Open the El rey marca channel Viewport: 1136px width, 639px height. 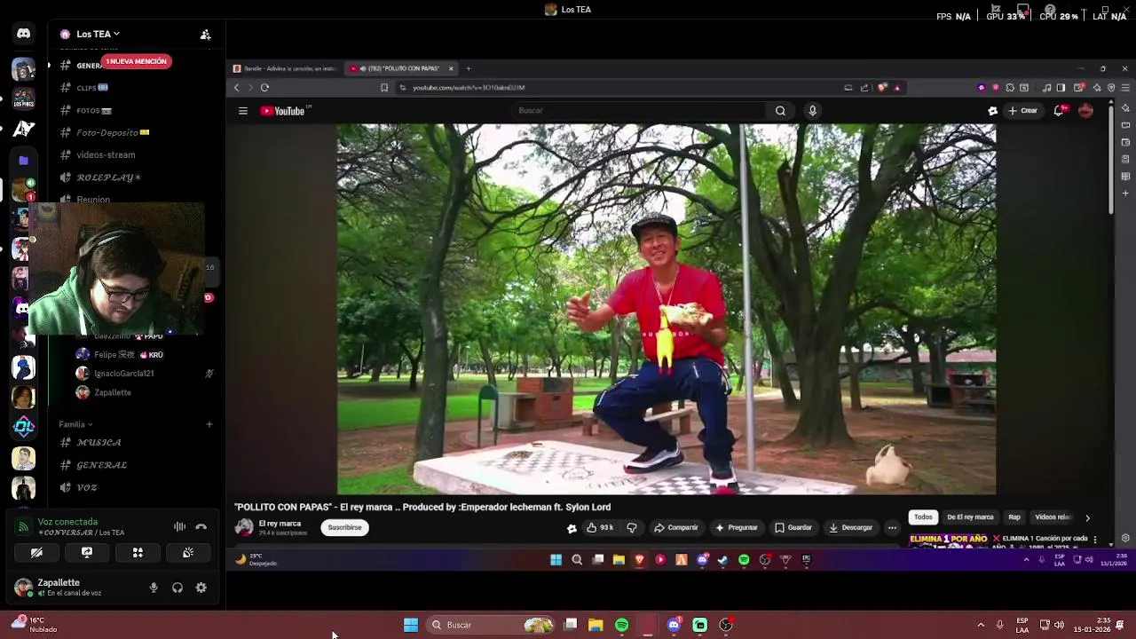(x=280, y=524)
